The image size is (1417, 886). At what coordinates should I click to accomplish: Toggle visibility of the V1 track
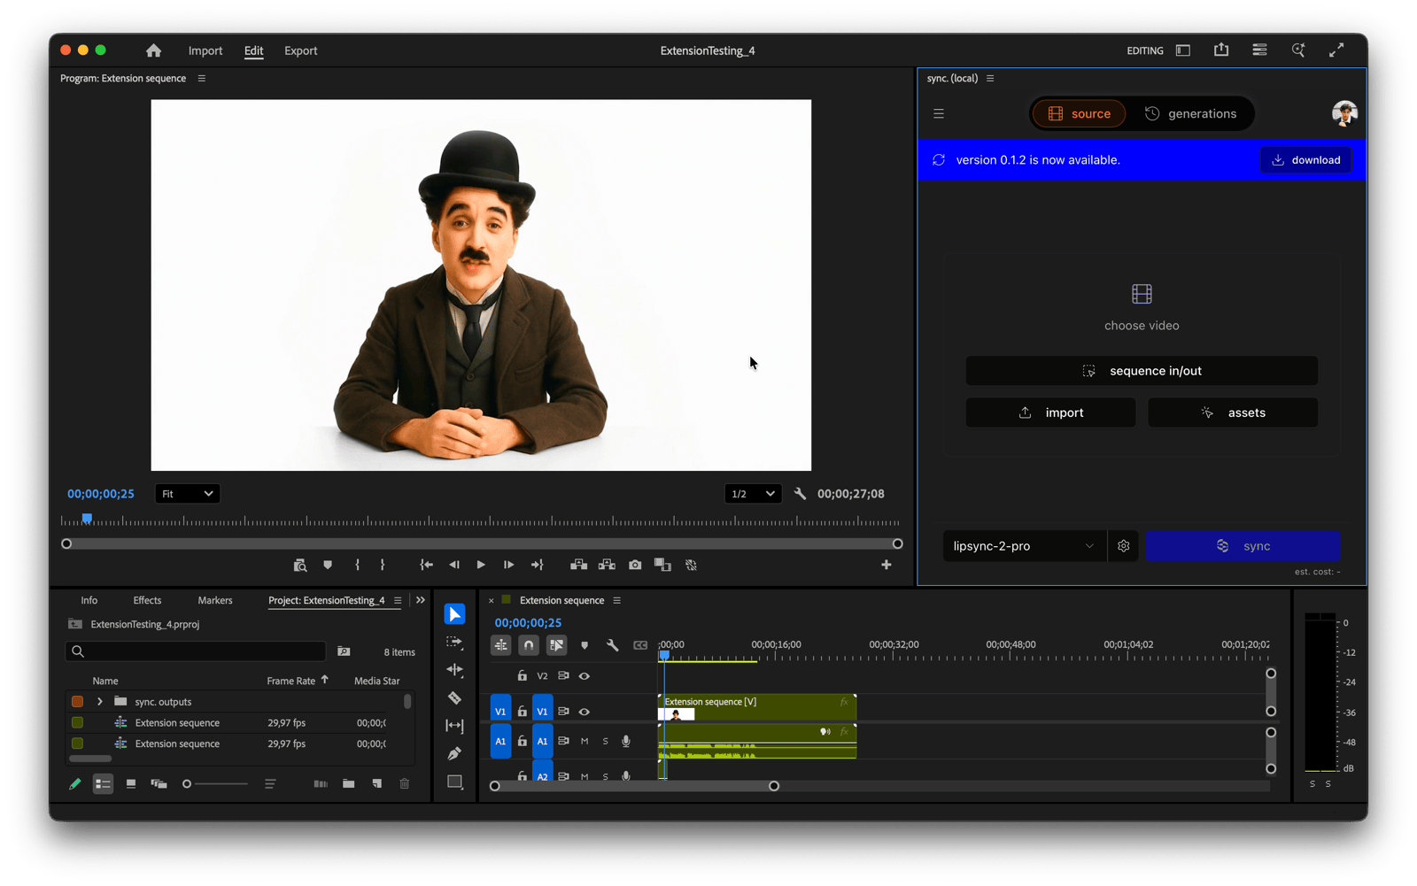coord(585,712)
